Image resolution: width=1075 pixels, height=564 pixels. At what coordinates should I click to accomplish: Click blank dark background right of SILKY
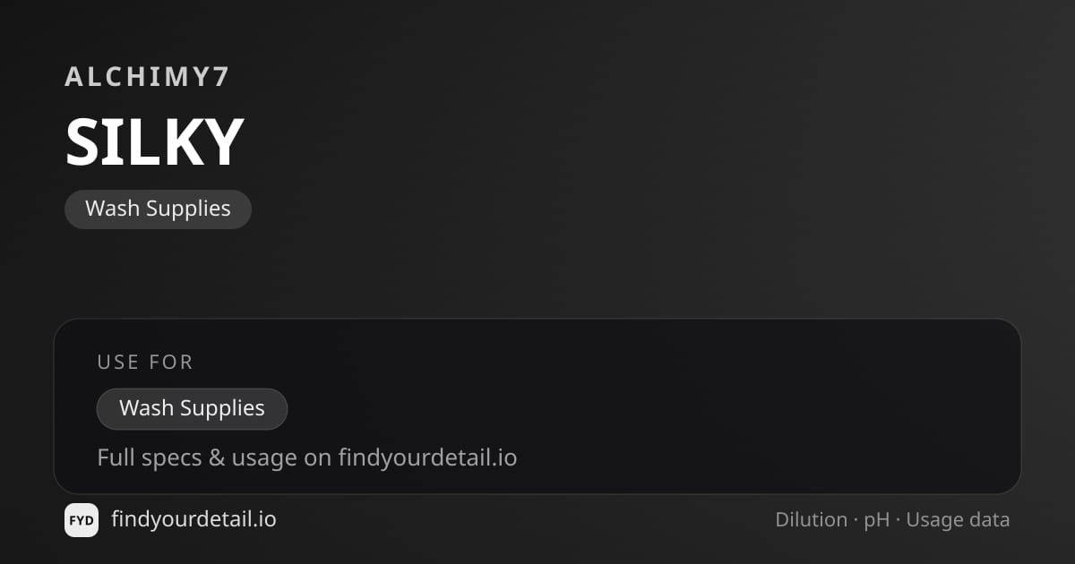coord(627,143)
